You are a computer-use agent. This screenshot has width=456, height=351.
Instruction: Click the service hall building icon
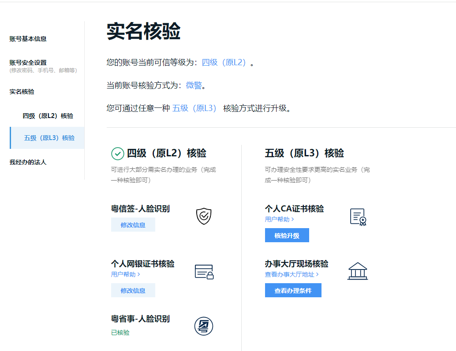(357, 271)
